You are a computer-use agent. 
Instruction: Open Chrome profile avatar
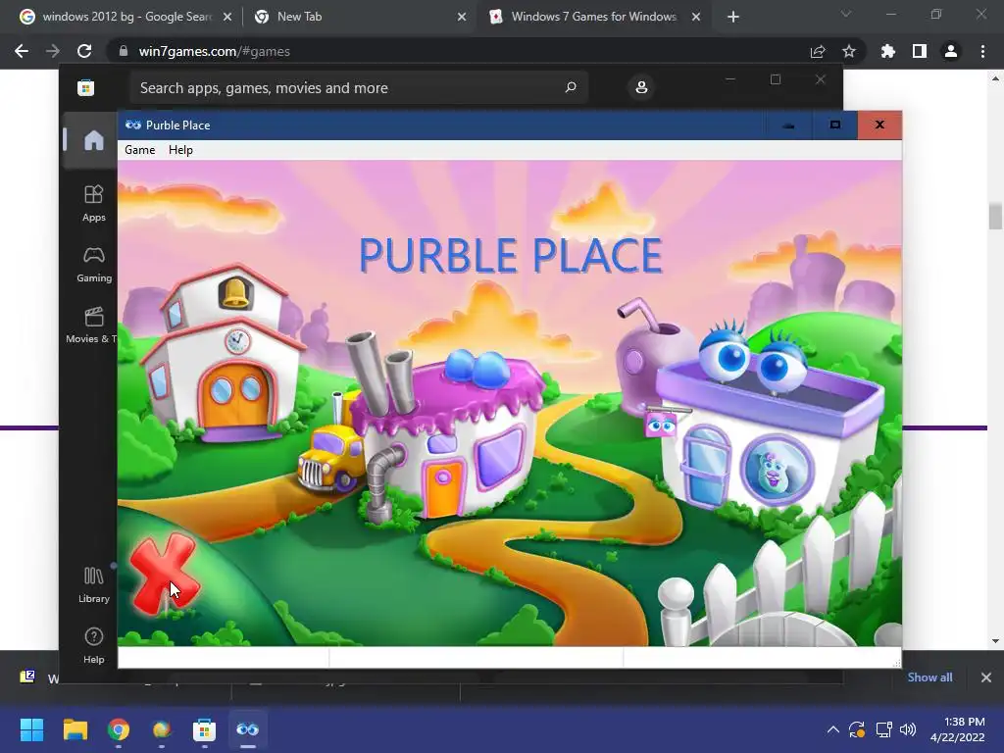point(951,51)
